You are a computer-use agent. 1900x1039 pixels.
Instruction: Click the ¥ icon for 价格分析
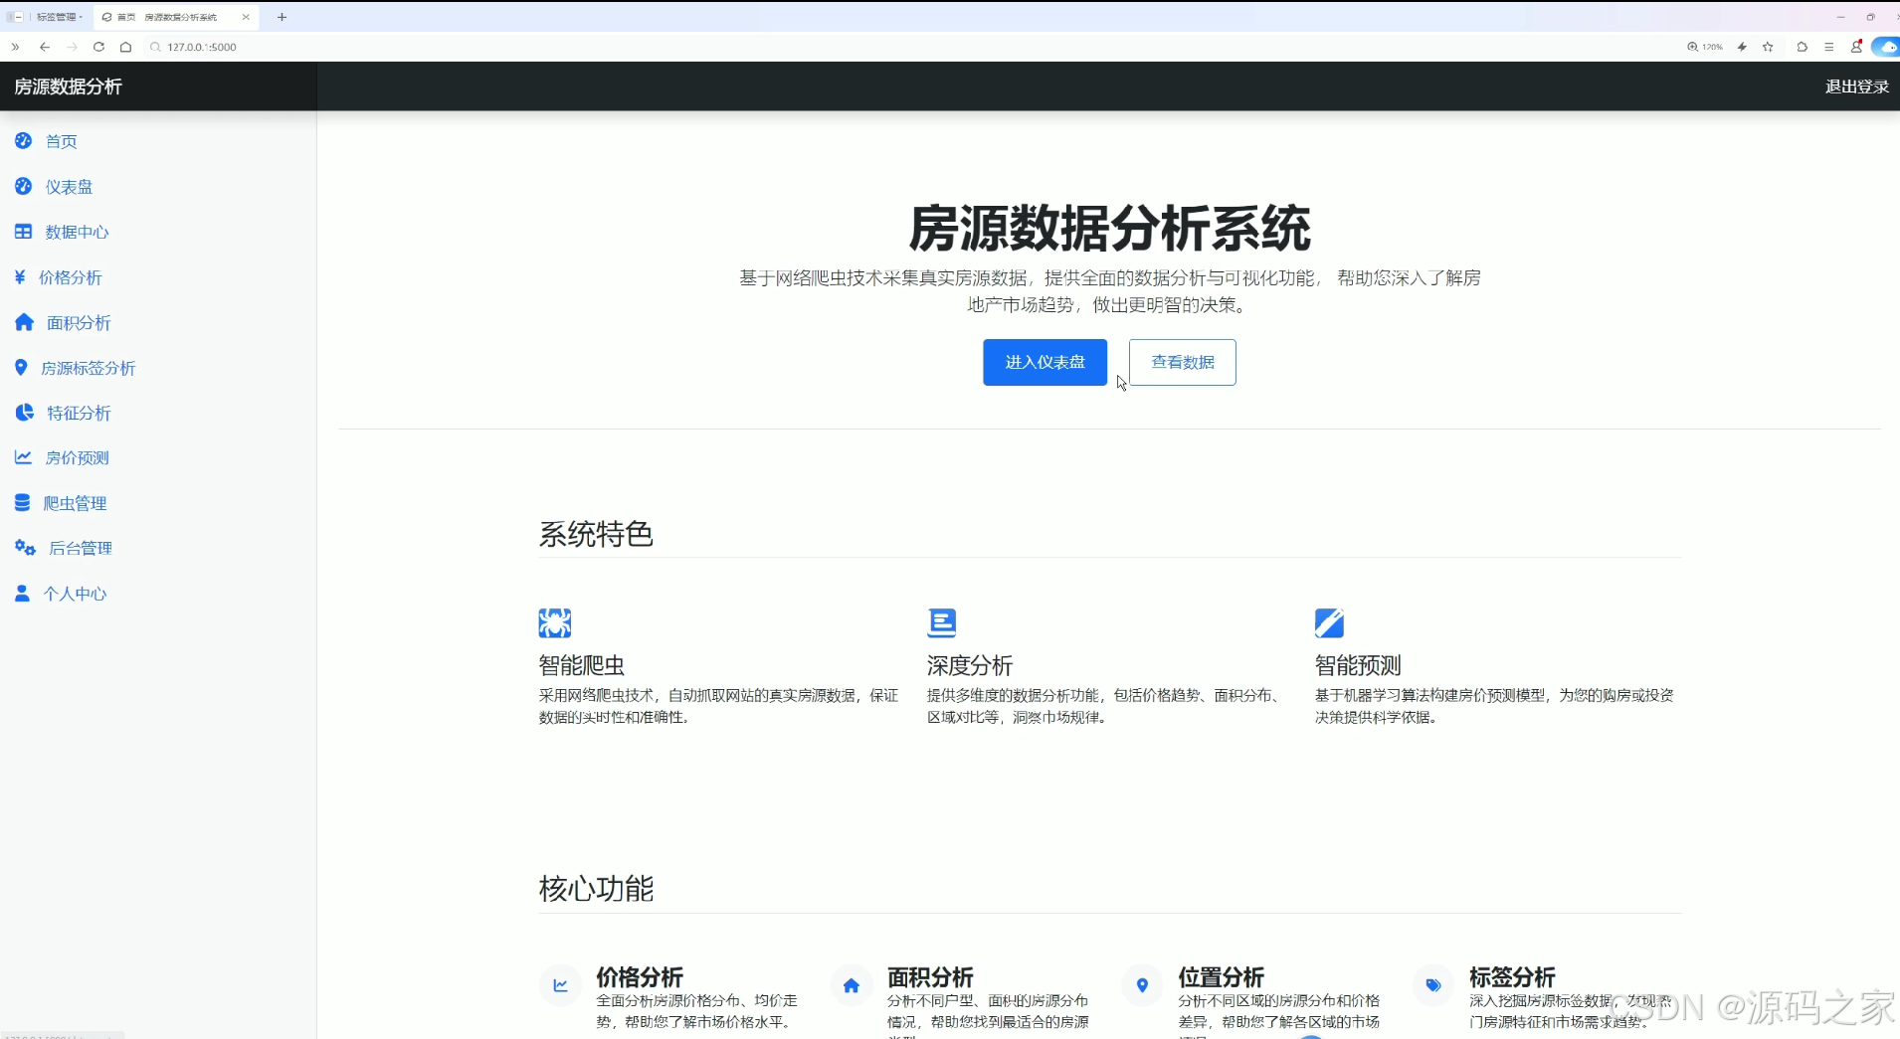pyautogui.click(x=19, y=277)
